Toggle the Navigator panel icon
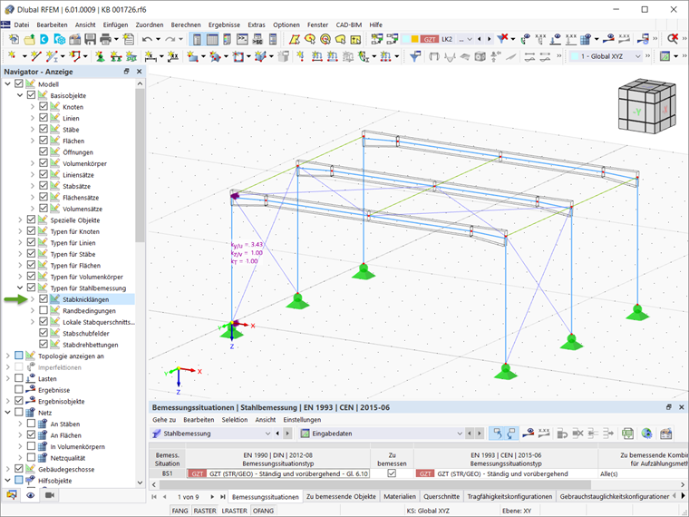The width and height of the screenshot is (689, 517). [197, 39]
